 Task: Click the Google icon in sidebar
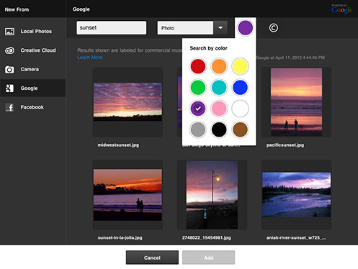(9, 88)
